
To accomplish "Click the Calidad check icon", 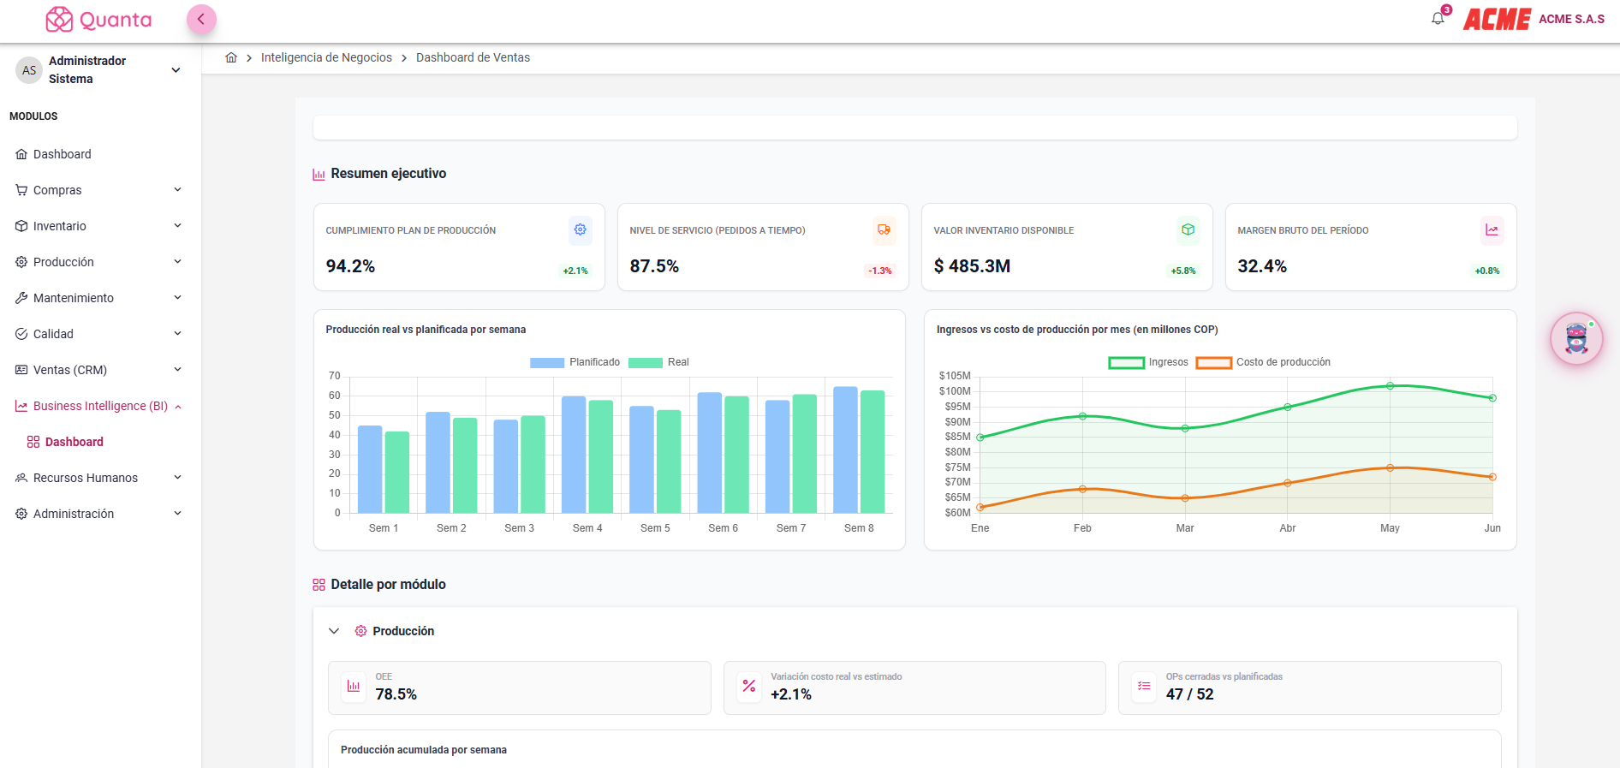I will click(21, 334).
